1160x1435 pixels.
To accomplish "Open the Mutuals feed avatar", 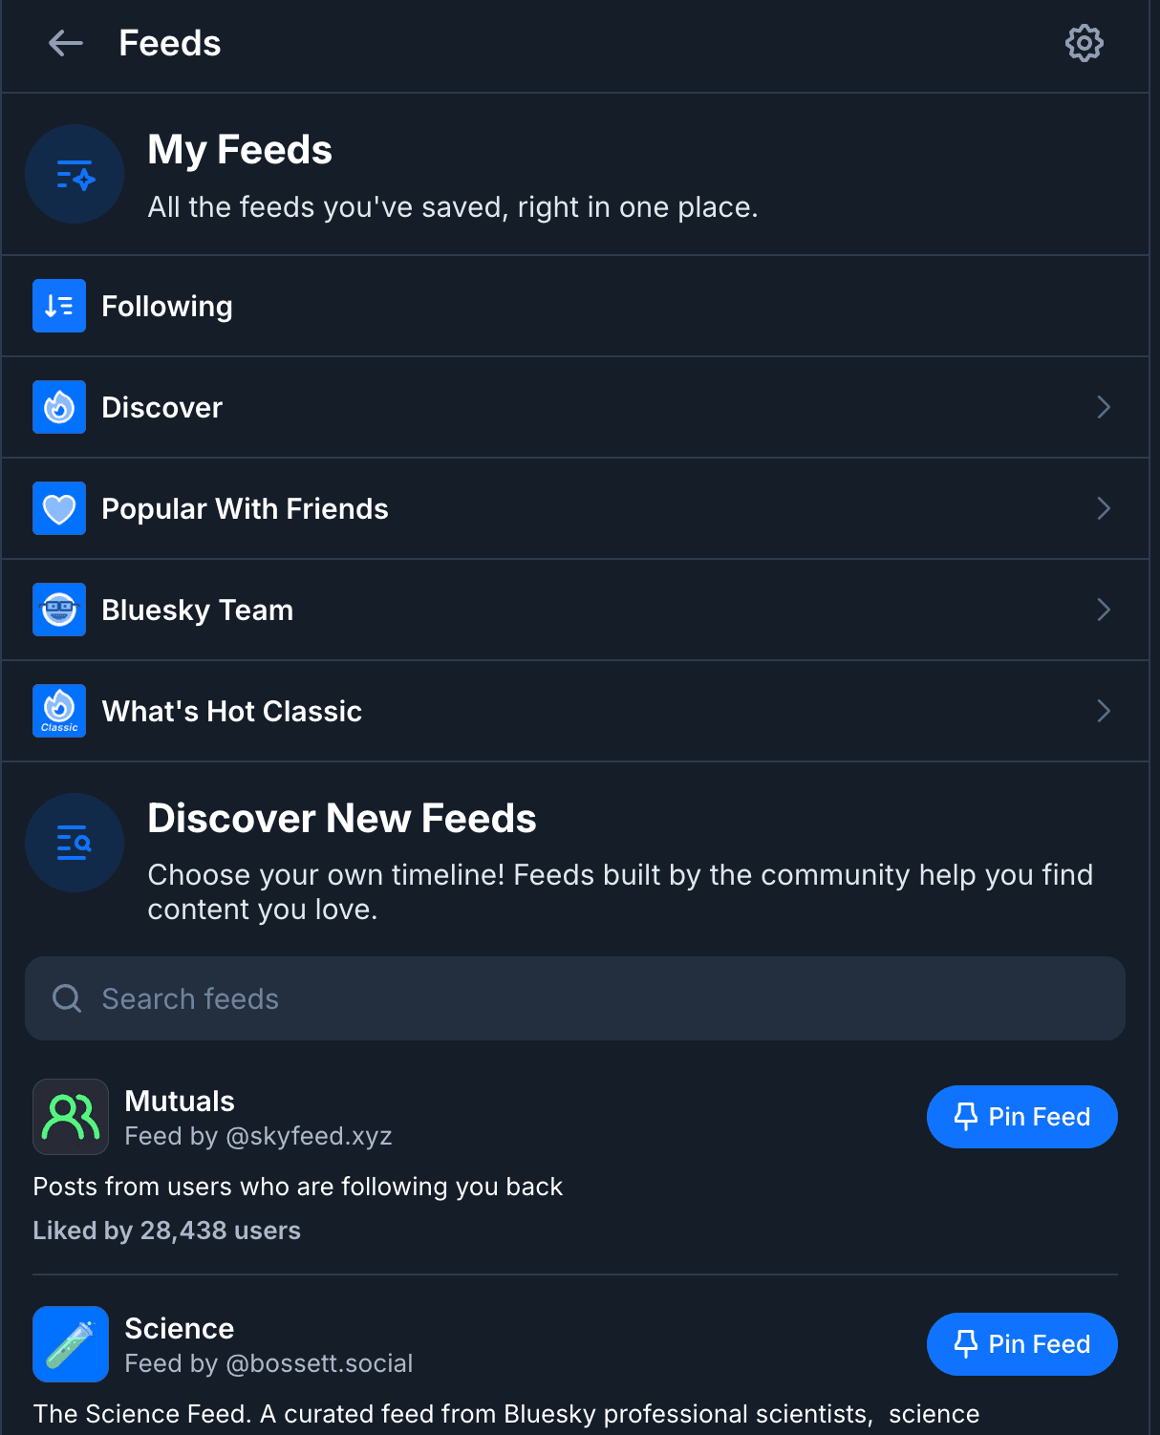I will tap(71, 1117).
